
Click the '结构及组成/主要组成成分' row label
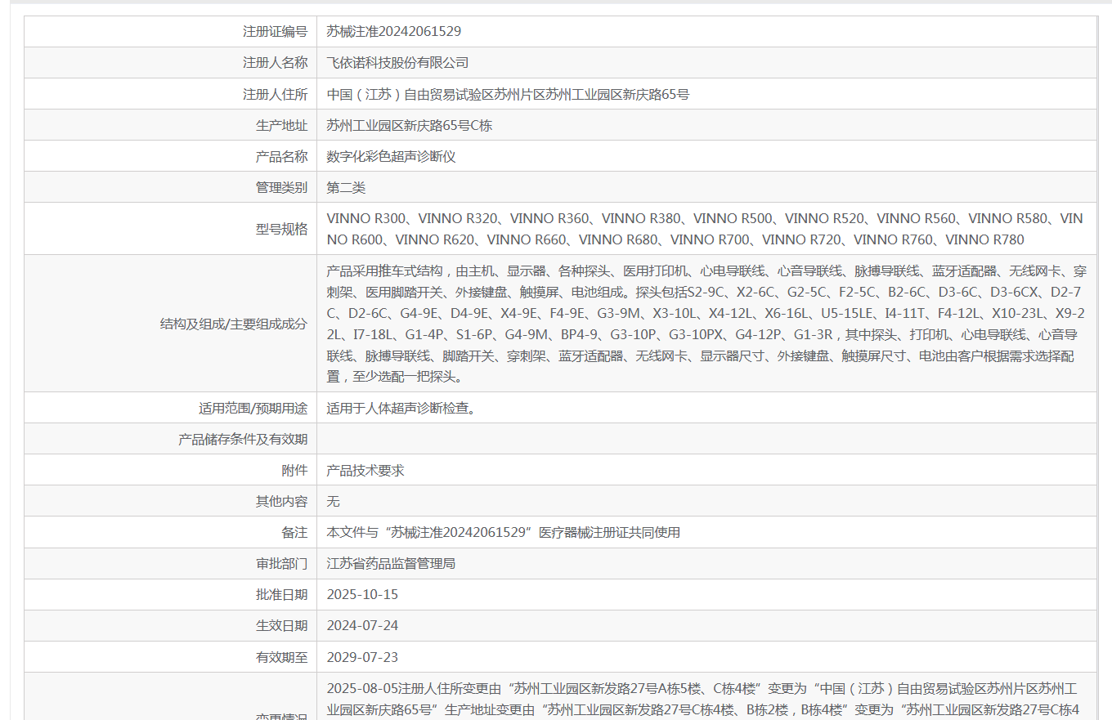(x=234, y=324)
